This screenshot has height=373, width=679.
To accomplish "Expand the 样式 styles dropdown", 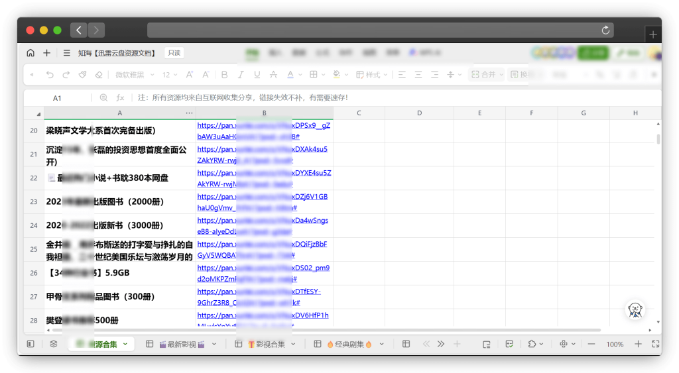I will tap(372, 75).
